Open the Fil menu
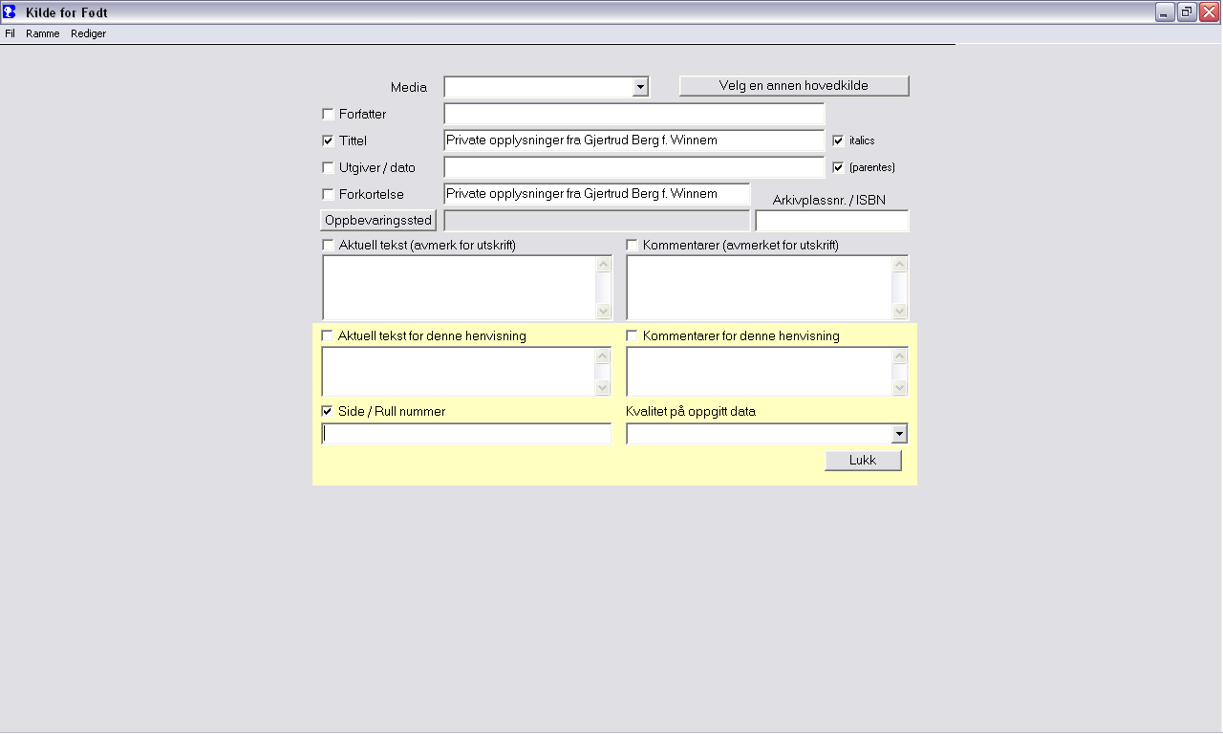1223x734 pixels. 10,33
